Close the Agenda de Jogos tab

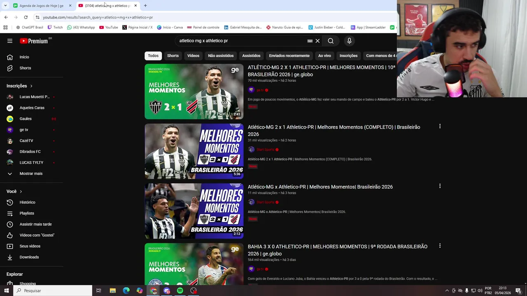[x=70, y=5]
